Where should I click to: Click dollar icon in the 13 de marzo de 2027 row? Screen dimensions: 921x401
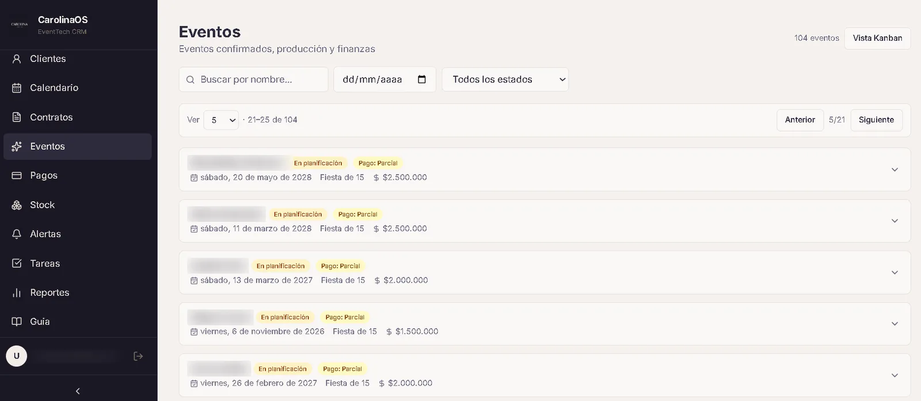coord(377,281)
